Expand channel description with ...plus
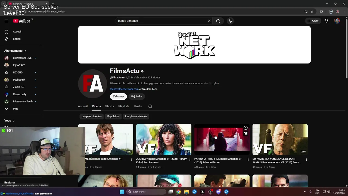Image resolution: width=348 pixels, height=196 pixels. pyautogui.click(x=215, y=84)
